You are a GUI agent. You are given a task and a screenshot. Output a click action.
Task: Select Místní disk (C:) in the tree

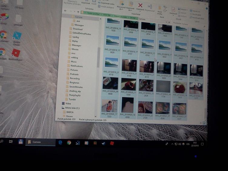coord(72,108)
